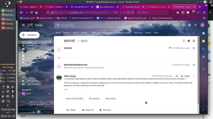Open more options for Adam Young message
The width and height of the screenshot is (213, 119).
[x=194, y=76]
